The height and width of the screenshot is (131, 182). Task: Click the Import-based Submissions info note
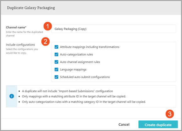point(67,91)
